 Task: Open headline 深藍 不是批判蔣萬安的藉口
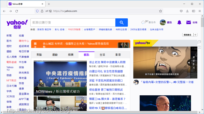106,80
